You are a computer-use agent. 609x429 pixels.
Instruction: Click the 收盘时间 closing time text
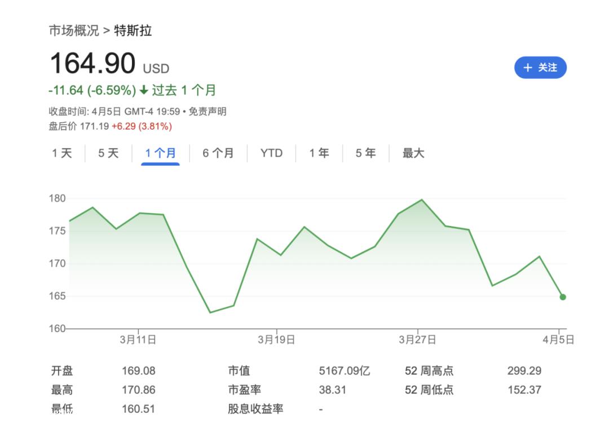click(x=114, y=112)
